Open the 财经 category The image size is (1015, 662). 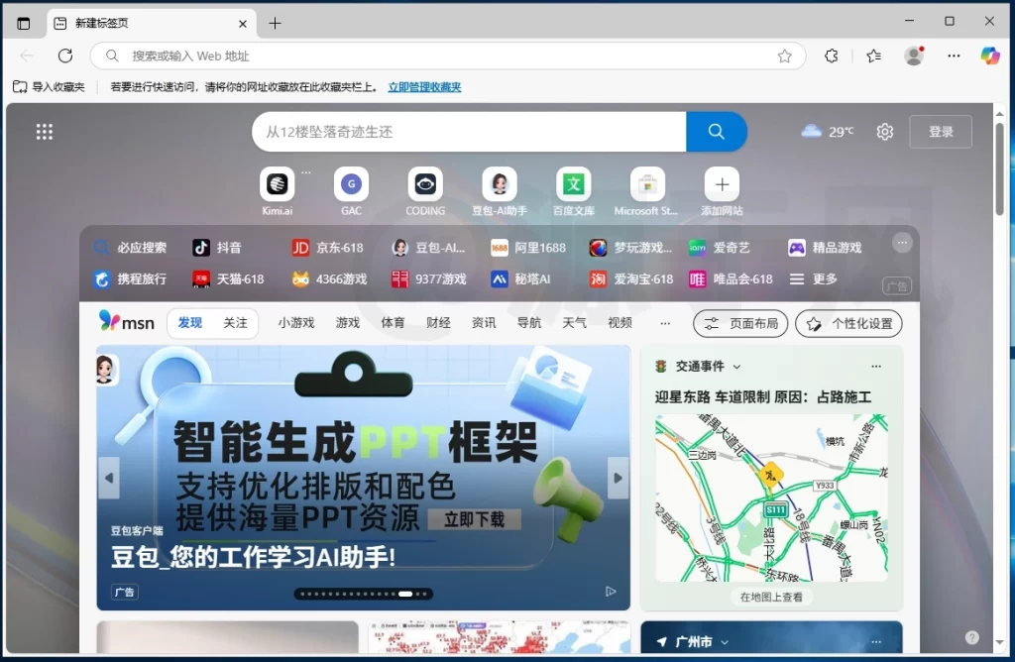[438, 323]
